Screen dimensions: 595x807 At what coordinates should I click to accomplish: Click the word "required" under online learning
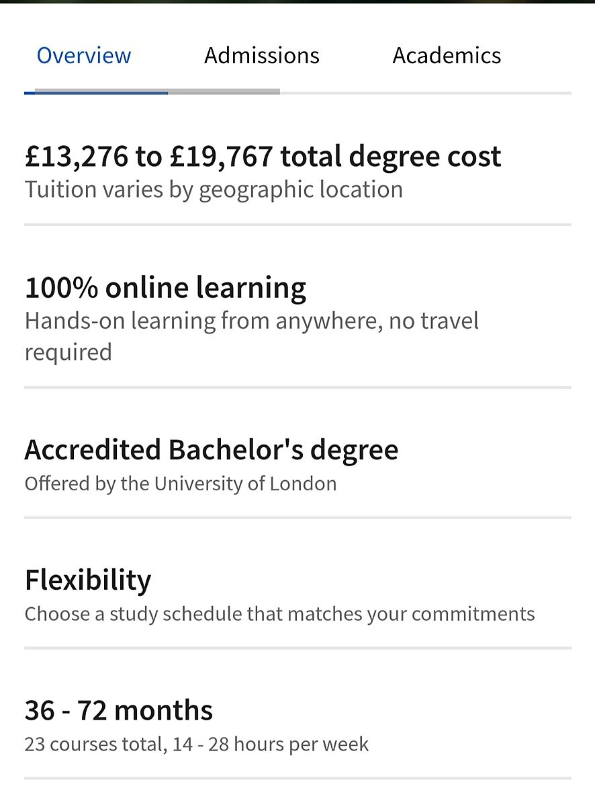[68, 352]
